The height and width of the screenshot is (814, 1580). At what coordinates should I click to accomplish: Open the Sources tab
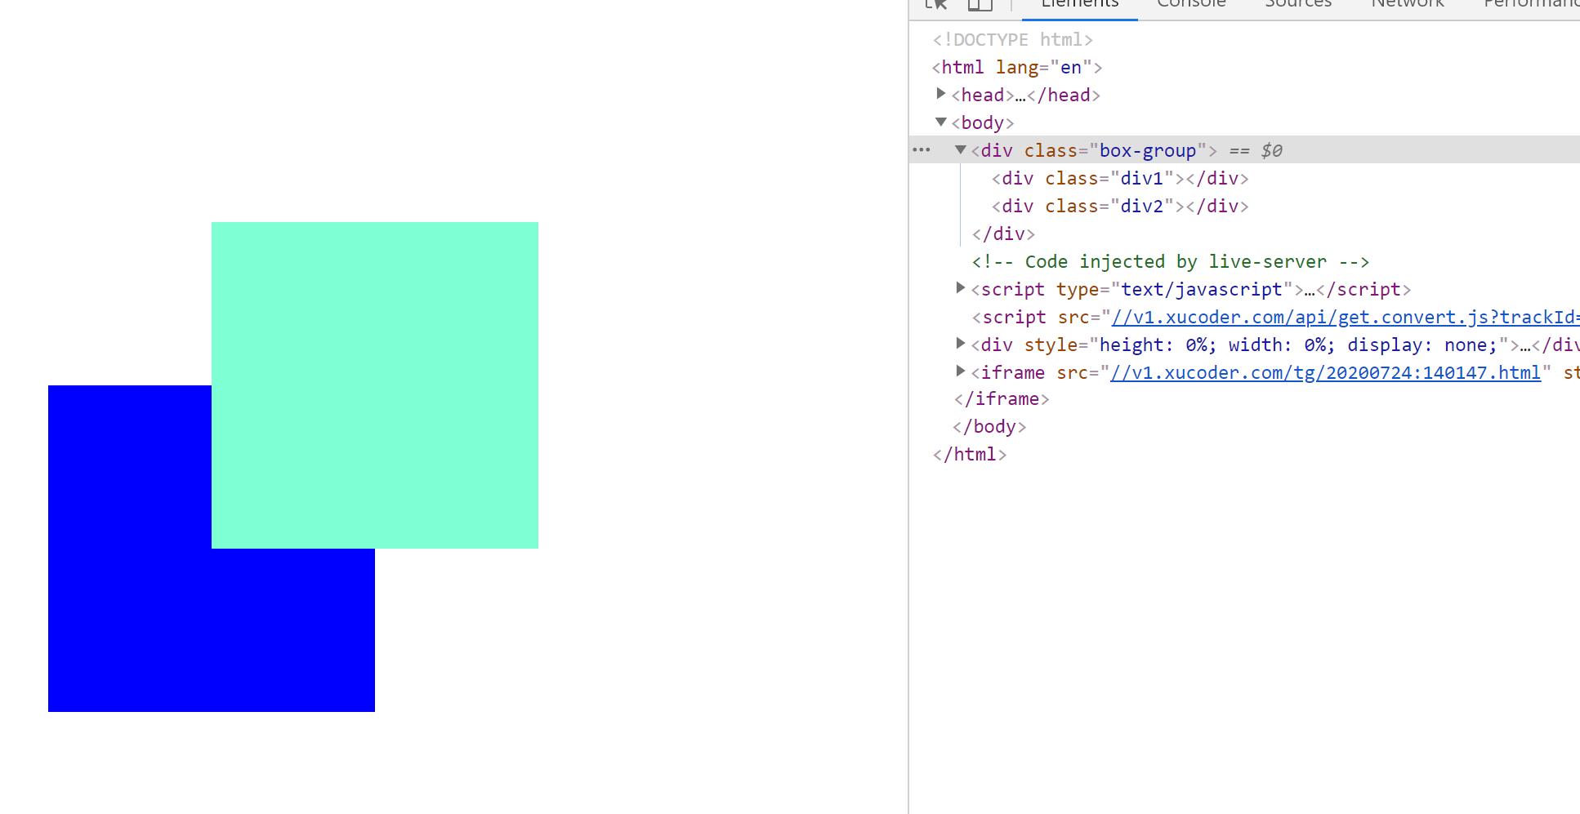(1298, 4)
